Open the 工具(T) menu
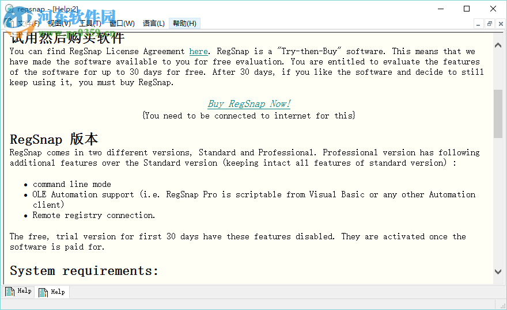 [x=90, y=23]
